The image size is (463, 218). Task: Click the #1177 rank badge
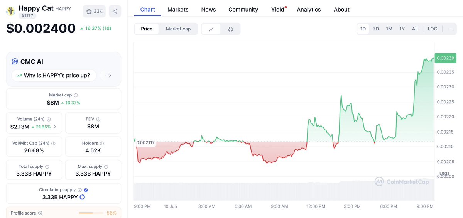[x=27, y=16]
